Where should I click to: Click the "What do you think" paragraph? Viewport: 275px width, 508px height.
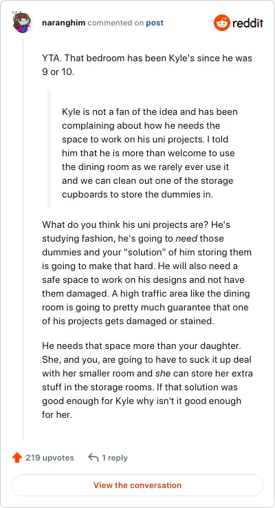[147, 273]
